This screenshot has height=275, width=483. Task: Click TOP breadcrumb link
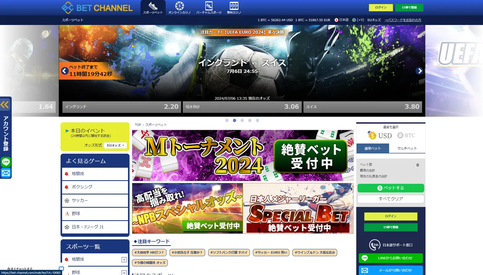click(x=138, y=125)
